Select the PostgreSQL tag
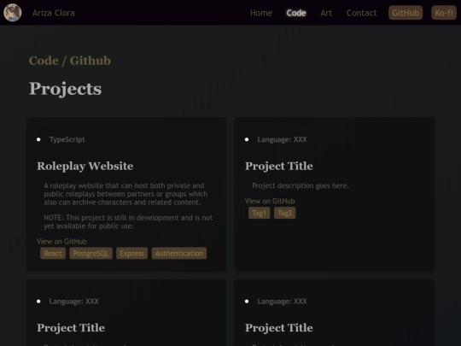 [90, 254]
